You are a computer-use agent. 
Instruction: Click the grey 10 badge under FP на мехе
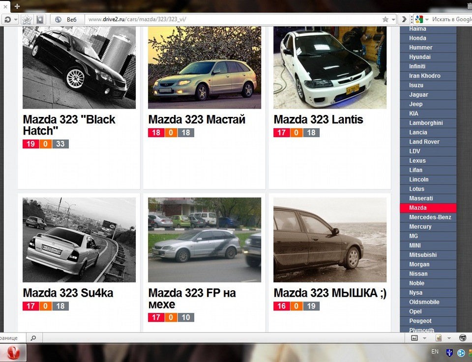pos(186,317)
